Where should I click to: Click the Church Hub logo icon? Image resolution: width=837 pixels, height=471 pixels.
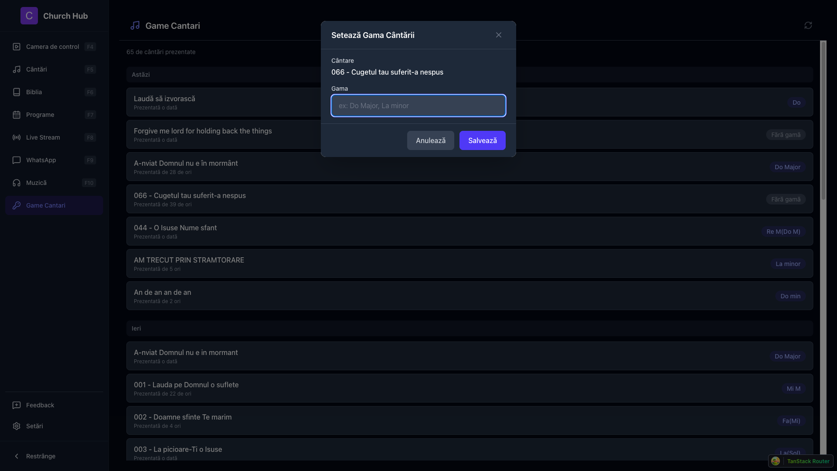coord(29,16)
